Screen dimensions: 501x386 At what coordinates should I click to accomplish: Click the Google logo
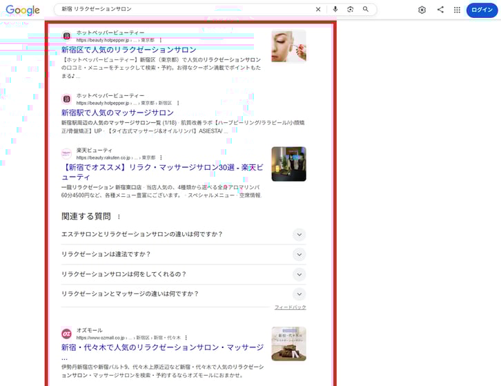click(x=23, y=10)
